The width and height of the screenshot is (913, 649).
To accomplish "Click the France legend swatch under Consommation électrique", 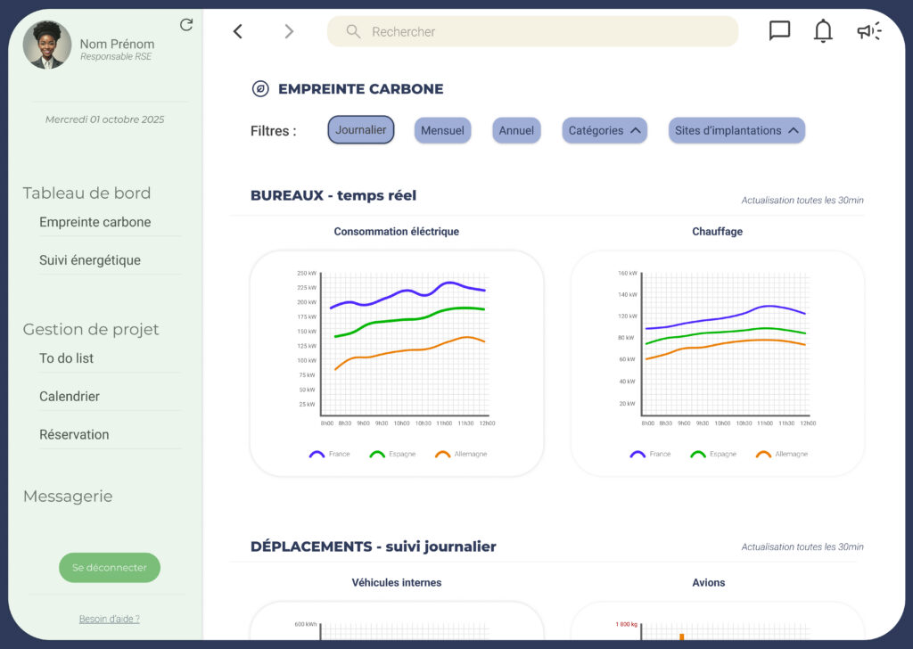I will [317, 455].
